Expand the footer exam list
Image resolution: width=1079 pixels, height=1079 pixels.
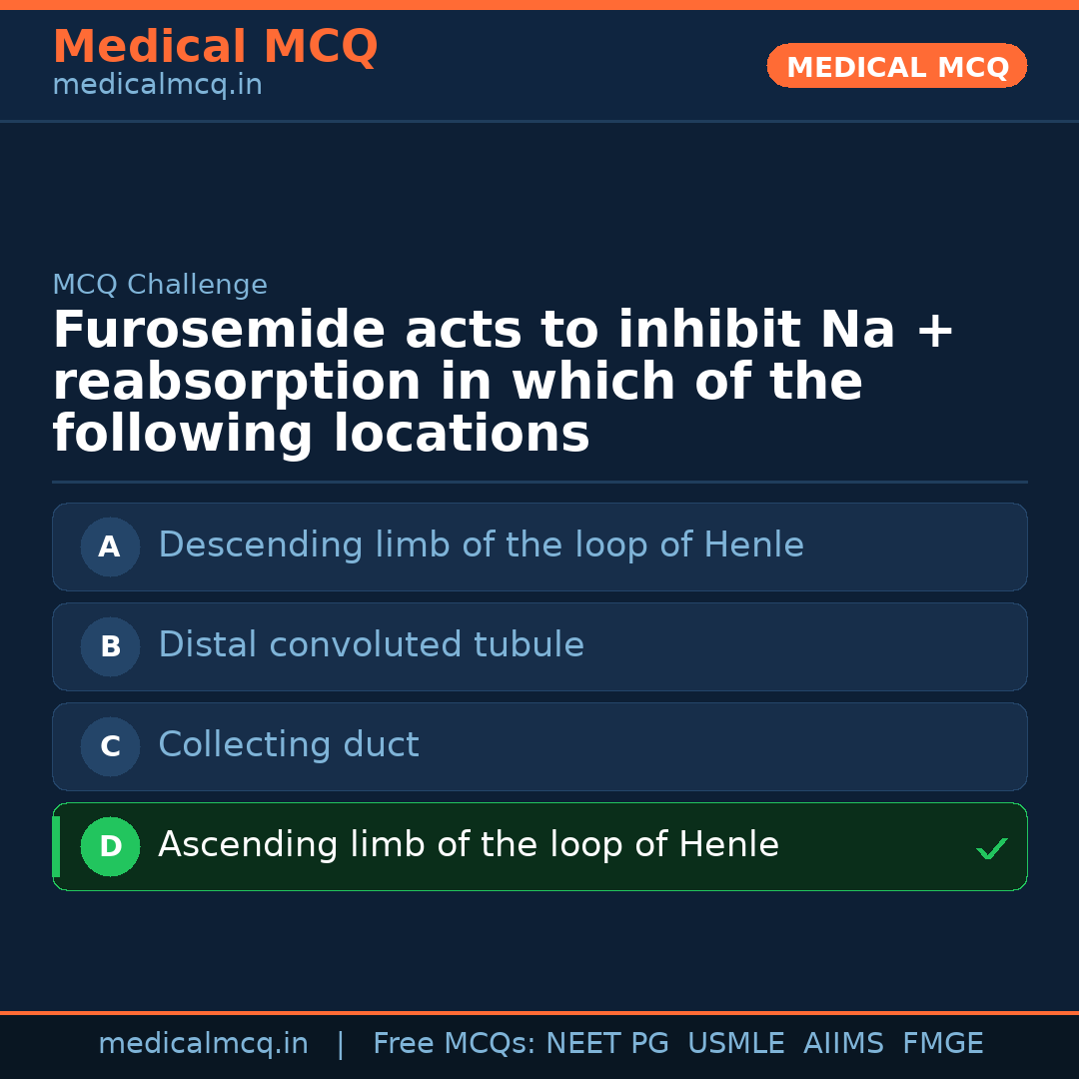pyautogui.click(x=677, y=1042)
